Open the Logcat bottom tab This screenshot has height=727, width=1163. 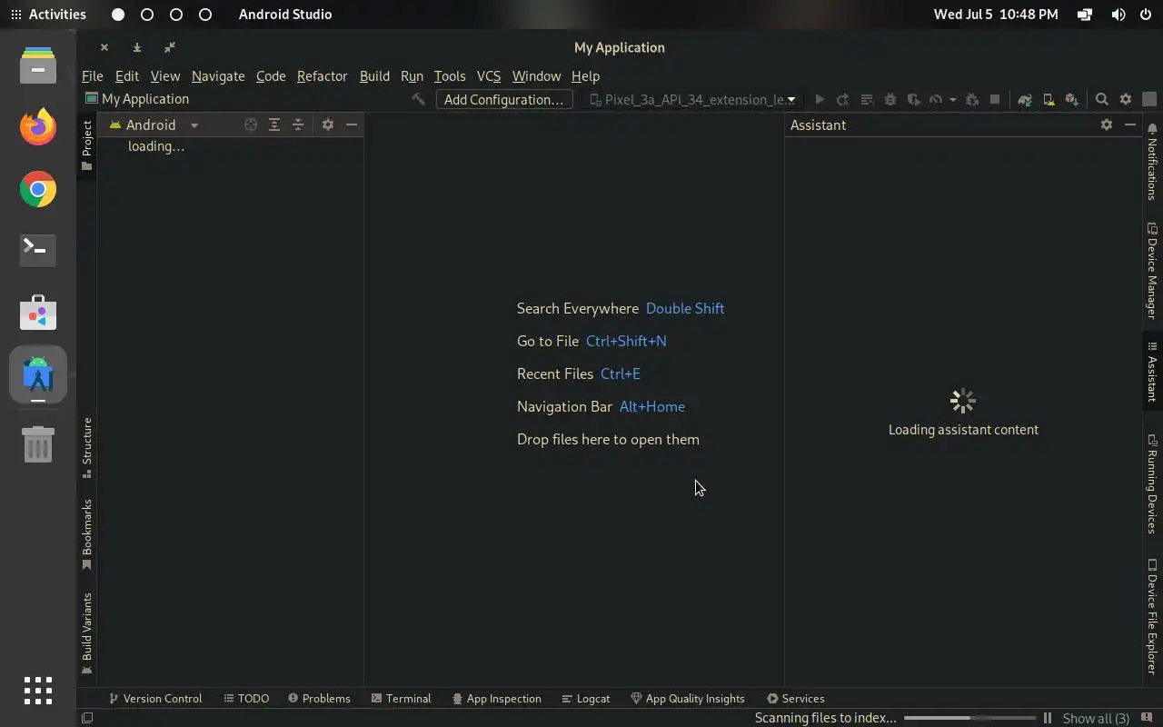point(585,698)
